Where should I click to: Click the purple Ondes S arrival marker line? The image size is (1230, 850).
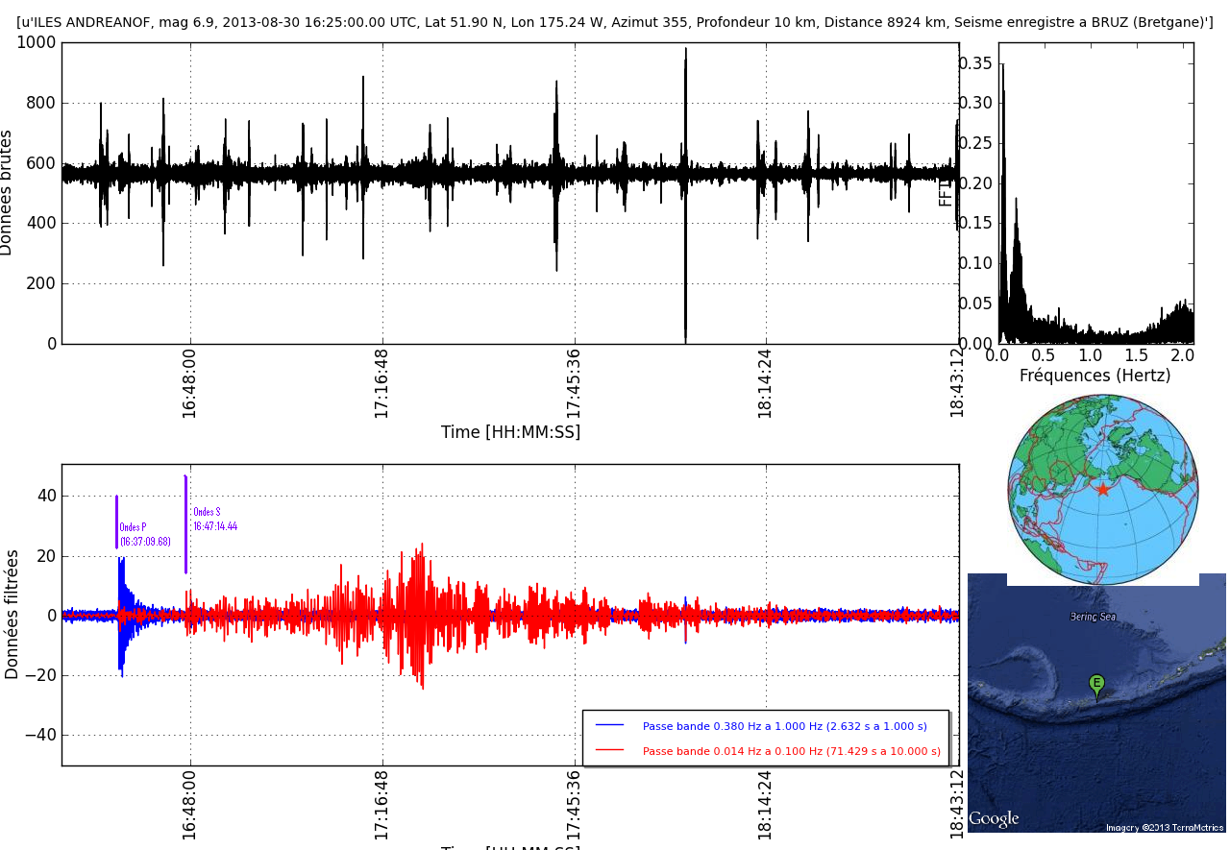pyautogui.click(x=186, y=524)
